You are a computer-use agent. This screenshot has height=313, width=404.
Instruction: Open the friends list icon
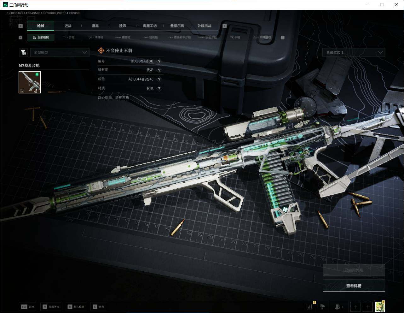tap(339, 306)
